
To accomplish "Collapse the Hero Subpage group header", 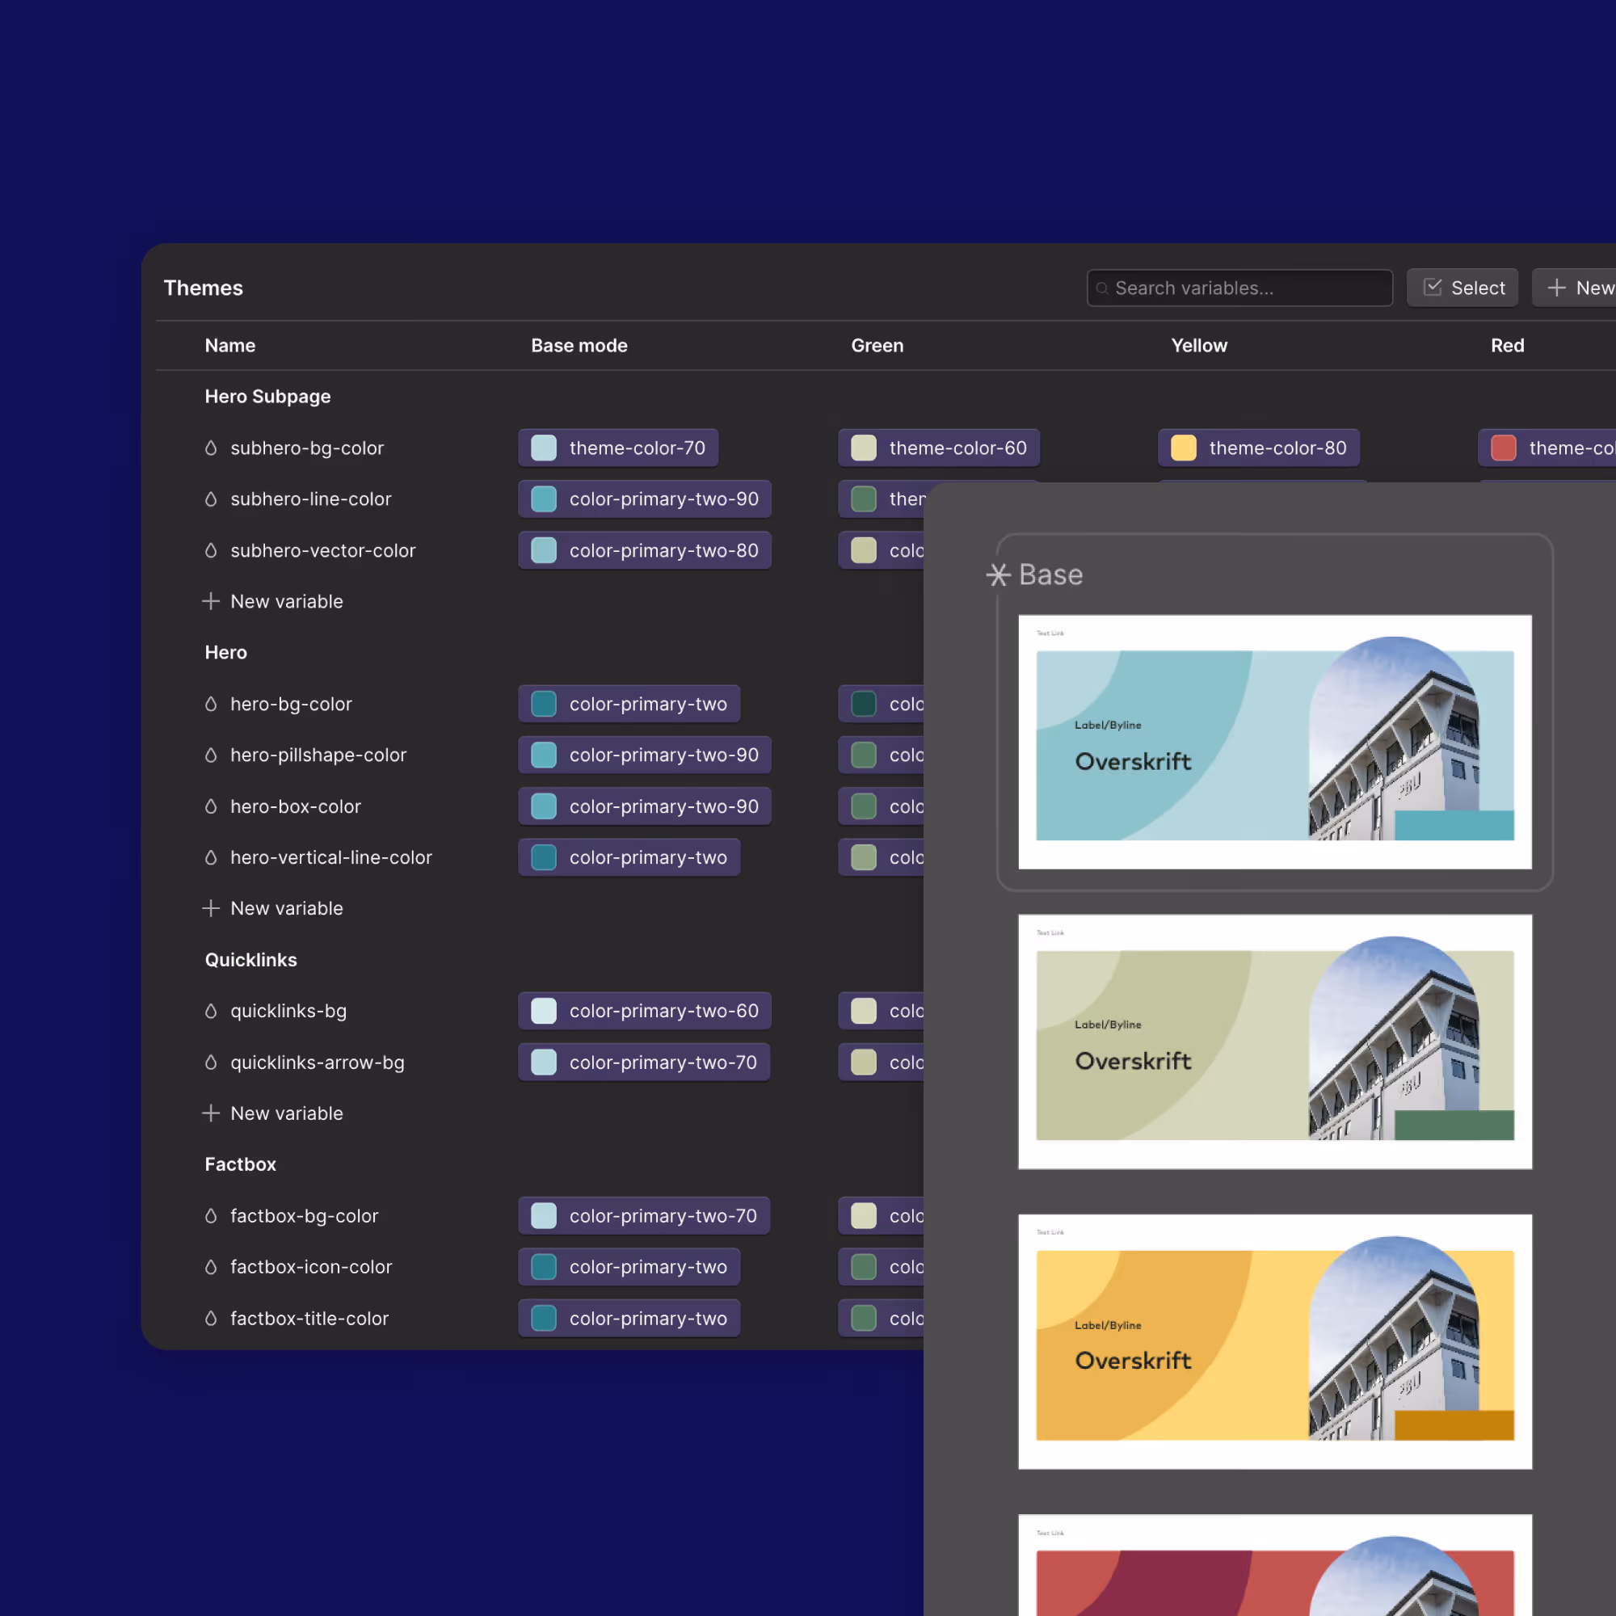I will pos(267,397).
